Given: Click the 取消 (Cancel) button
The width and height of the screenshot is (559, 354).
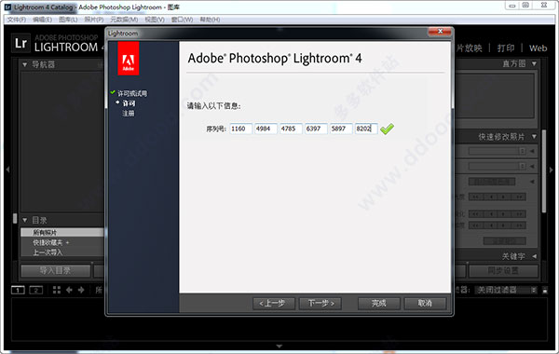Looking at the screenshot, I should (x=425, y=304).
